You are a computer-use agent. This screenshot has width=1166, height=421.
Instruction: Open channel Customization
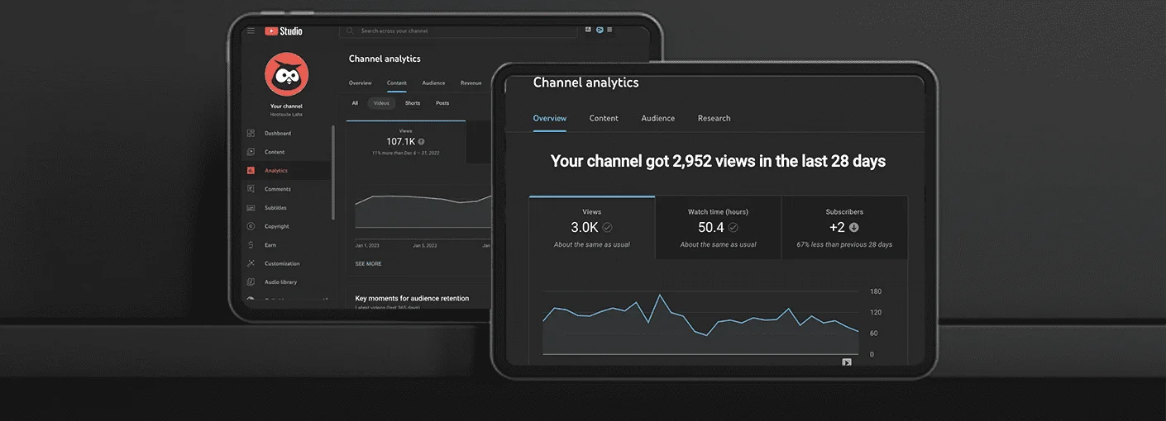pyautogui.click(x=282, y=263)
